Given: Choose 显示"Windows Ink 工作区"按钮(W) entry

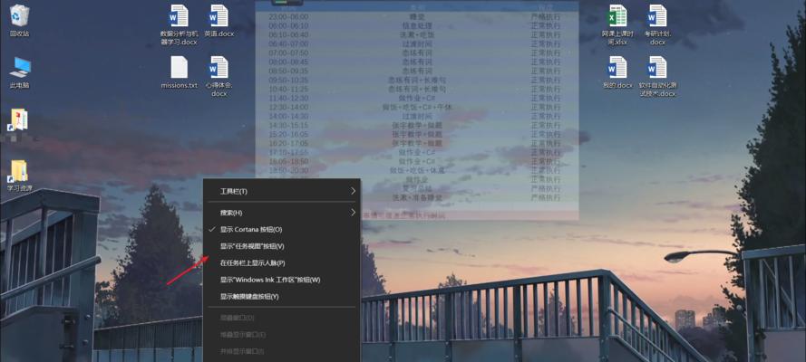Looking at the screenshot, I should pyautogui.click(x=282, y=280).
